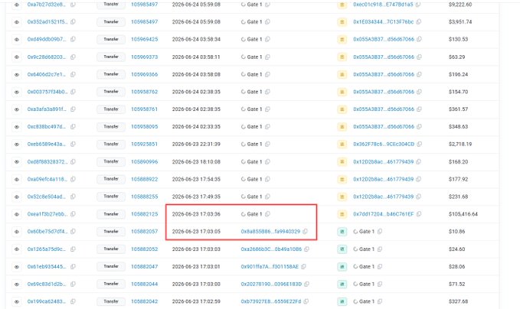Viewport: 520px width, 309px height.
Task: Select timestamp 2026-06-23 17:03:36
Action: click(x=196, y=214)
